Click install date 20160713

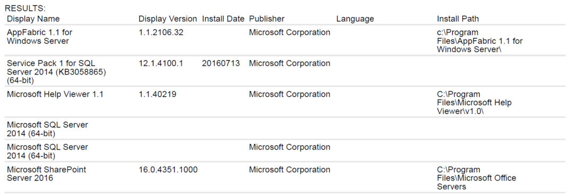pyautogui.click(x=221, y=63)
